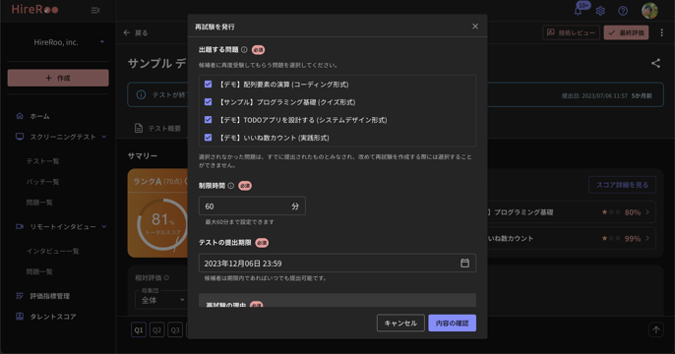Open インタビュー一覧 in sidebar

point(52,251)
